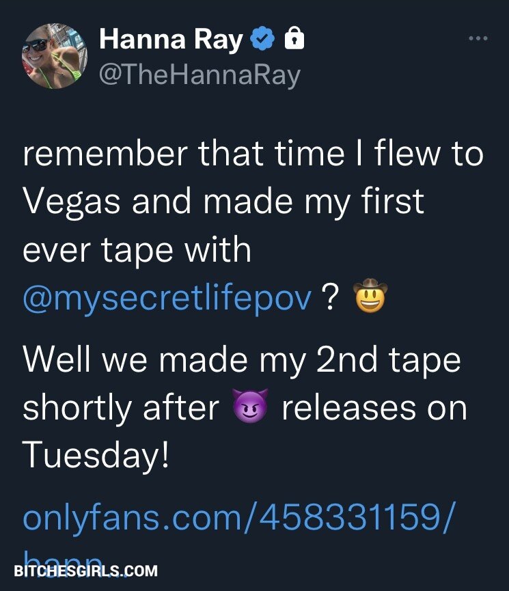The width and height of the screenshot is (509, 591).
Task: Click the question mark after the mention
Action: pos(331,299)
